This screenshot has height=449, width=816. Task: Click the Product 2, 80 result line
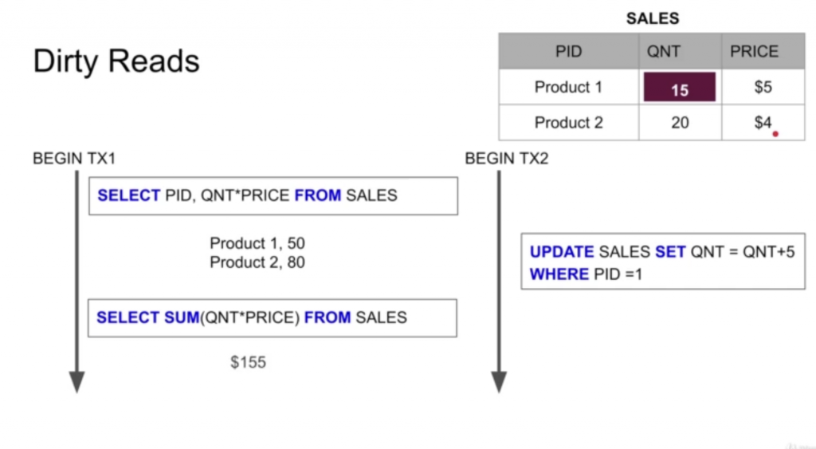[257, 262]
